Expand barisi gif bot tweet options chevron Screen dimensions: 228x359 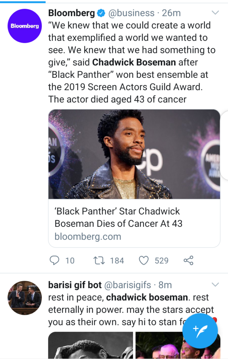point(215,285)
